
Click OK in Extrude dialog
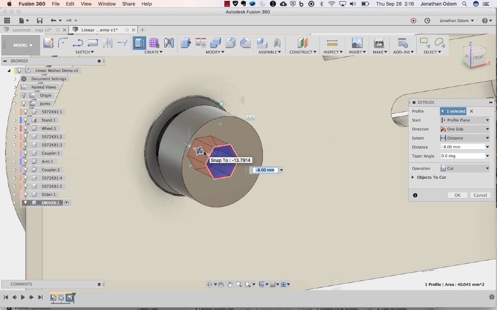(457, 195)
